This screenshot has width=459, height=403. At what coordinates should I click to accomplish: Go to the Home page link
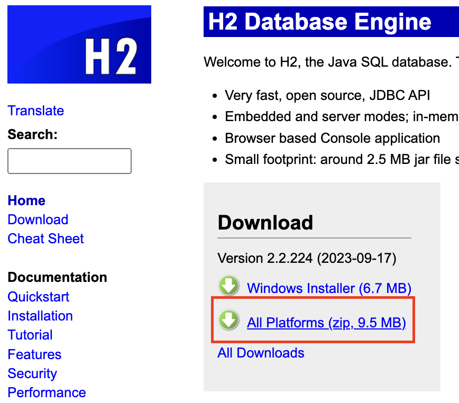[26, 200]
